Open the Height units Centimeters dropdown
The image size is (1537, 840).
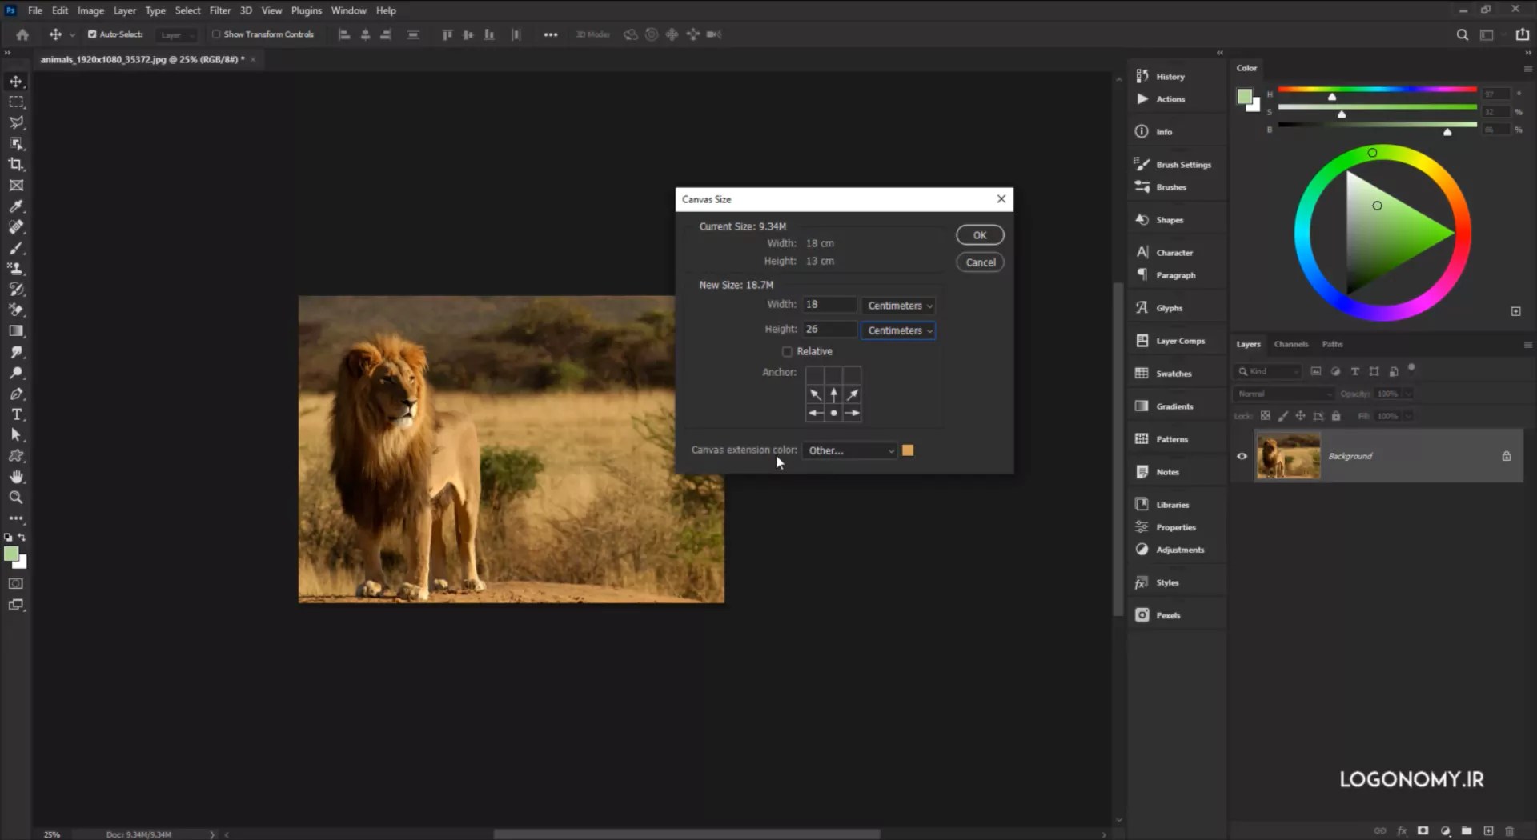[899, 330]
